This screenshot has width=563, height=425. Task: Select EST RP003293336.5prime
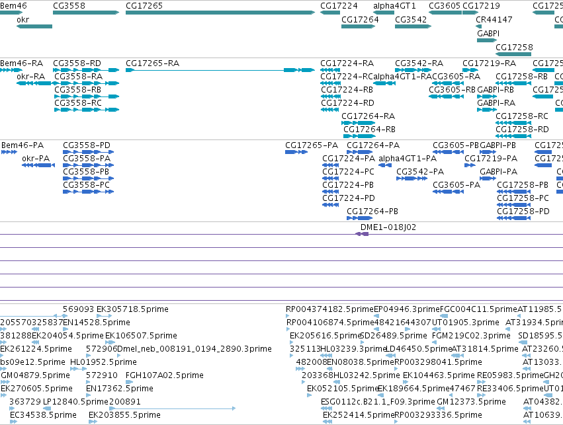pos(438,415)
